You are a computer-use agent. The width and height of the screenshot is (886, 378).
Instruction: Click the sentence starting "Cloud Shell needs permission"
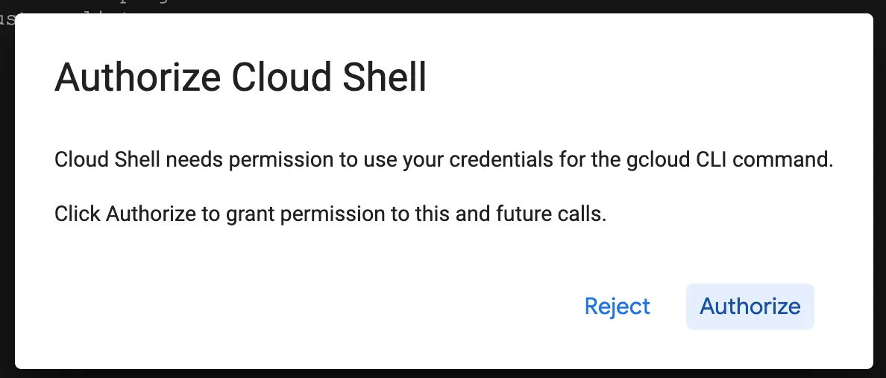click(x=443, y=160)
